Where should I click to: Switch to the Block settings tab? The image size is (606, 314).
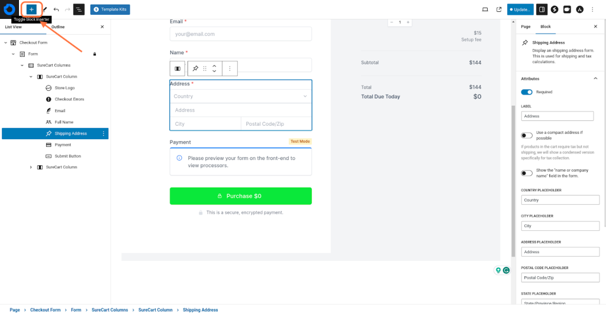click(545, 27)
